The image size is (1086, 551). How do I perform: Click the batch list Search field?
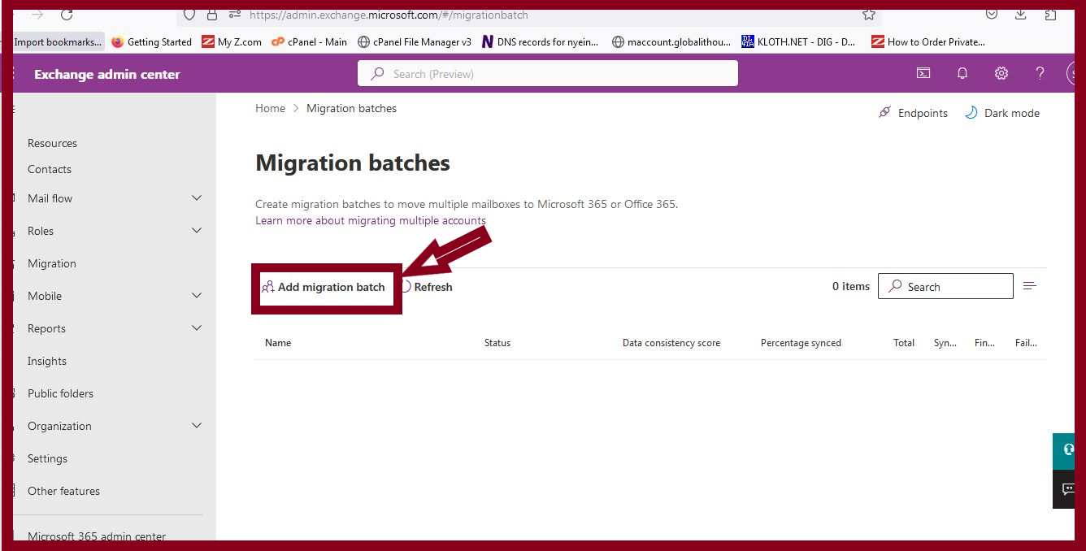tap(945, 286)
